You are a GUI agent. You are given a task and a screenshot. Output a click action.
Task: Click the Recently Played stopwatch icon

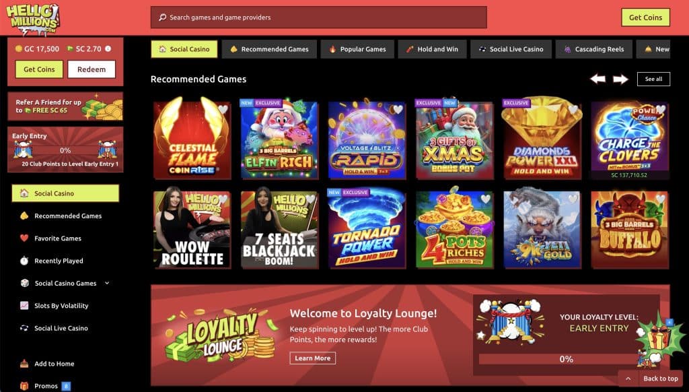[x=24, y=261]
